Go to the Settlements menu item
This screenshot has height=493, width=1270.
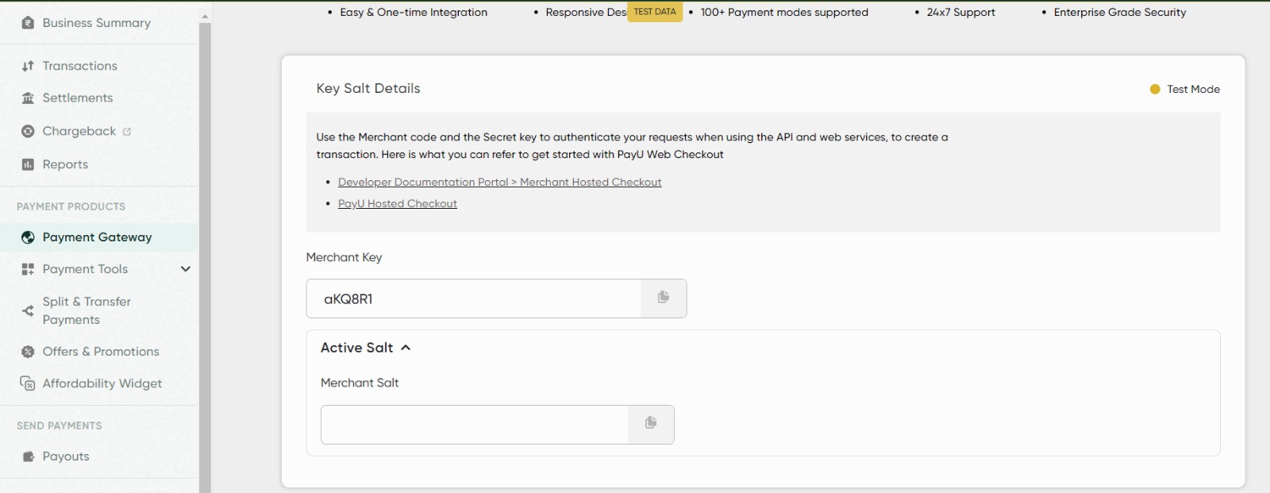click(x=78, y=98)
